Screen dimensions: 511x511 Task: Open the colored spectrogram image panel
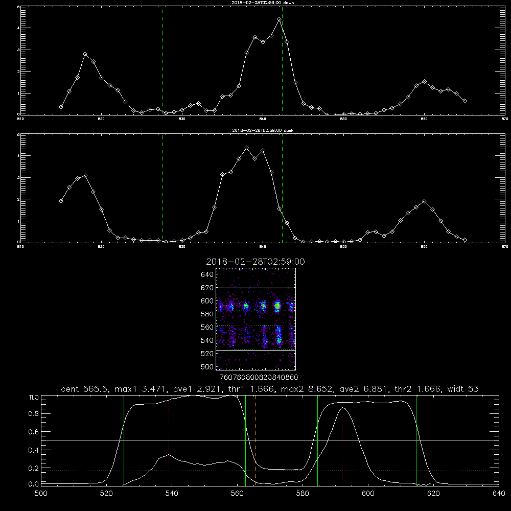coord(256,319)
